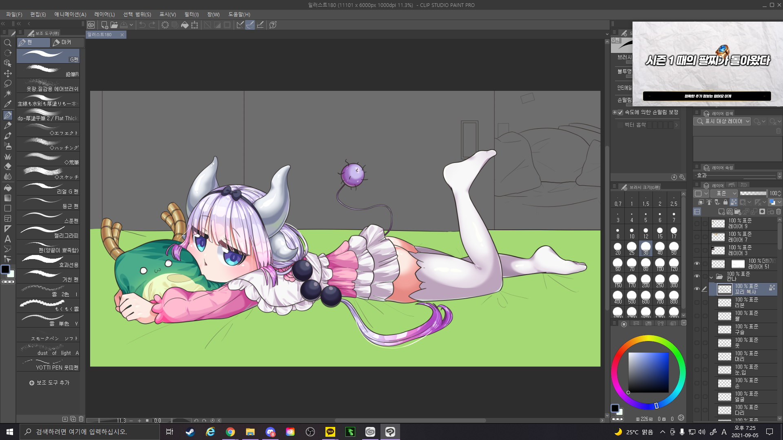Expand the system tray hidden icons

tap(662, 432)
